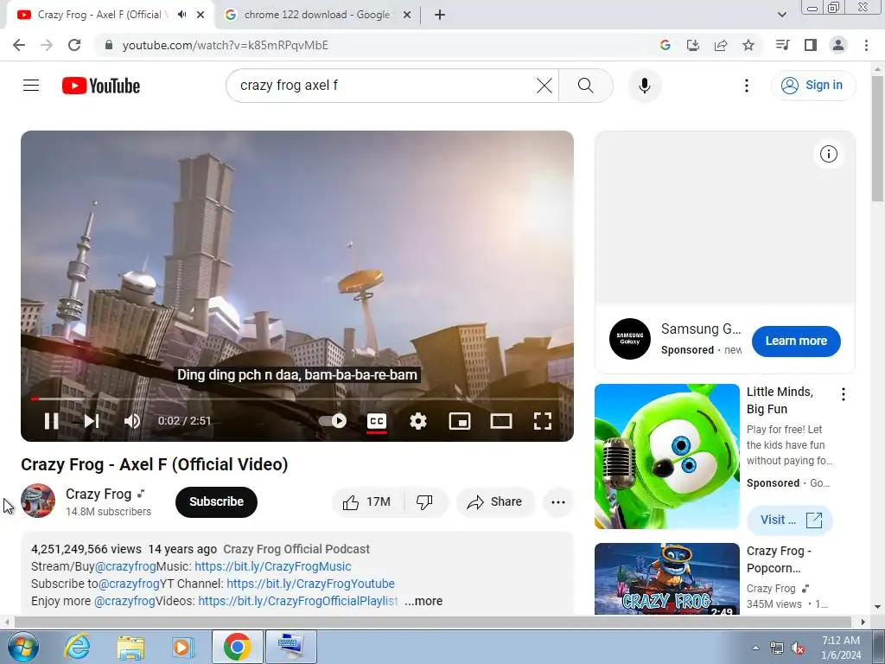Skip to the next video
This screenshot has height=664, width=885.
[x=92, y=421]
